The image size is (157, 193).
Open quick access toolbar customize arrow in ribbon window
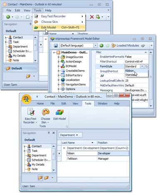[37, 96]
